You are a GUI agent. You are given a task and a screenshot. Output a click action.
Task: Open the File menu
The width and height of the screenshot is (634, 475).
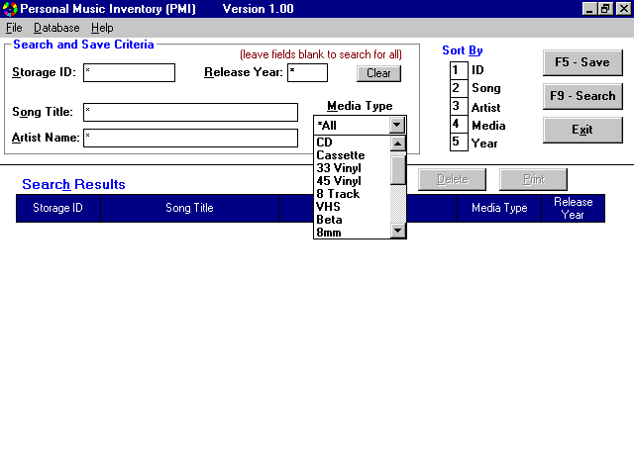click(14, 28)
